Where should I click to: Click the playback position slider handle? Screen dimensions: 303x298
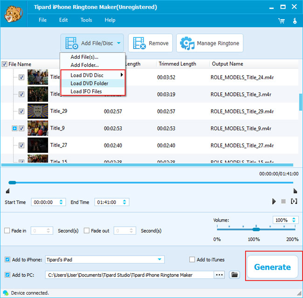[x=12, y=182]
